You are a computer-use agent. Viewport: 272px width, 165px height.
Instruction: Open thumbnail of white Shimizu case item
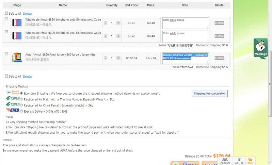[x=17, y=36]
